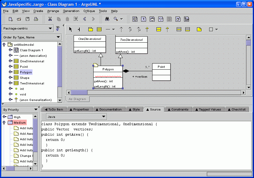The height and width of the screenshot is (178, 254).
Task: Switch to the ToDo Item tab
Action: click(54, 110)
